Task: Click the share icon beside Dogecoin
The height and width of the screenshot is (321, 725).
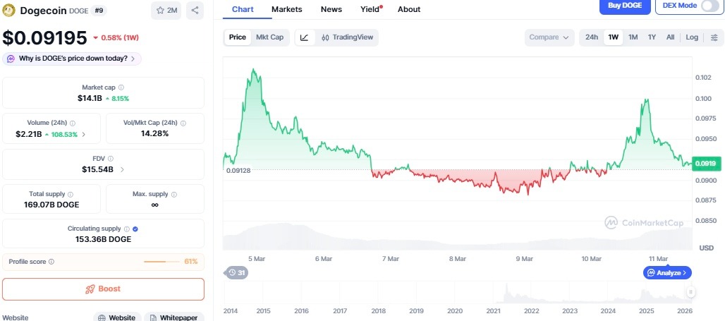Action: pos(195,11)
